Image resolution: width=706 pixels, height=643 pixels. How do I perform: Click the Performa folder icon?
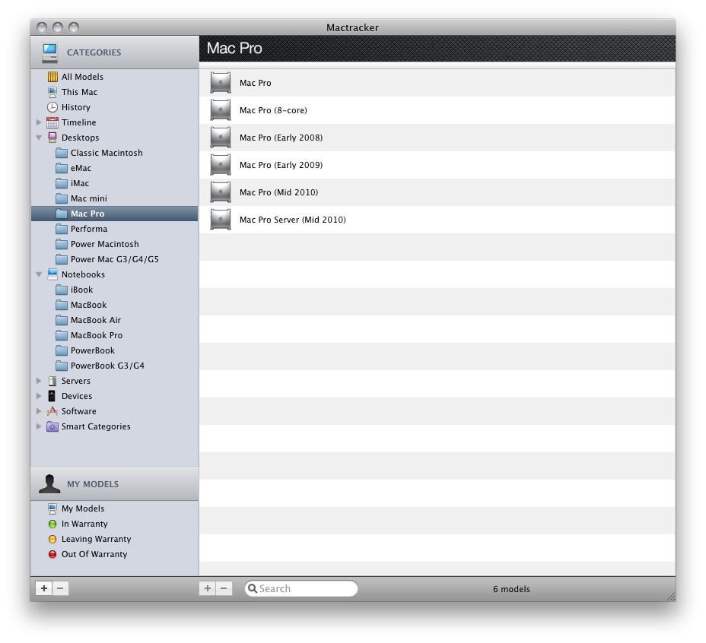point(62,229)
